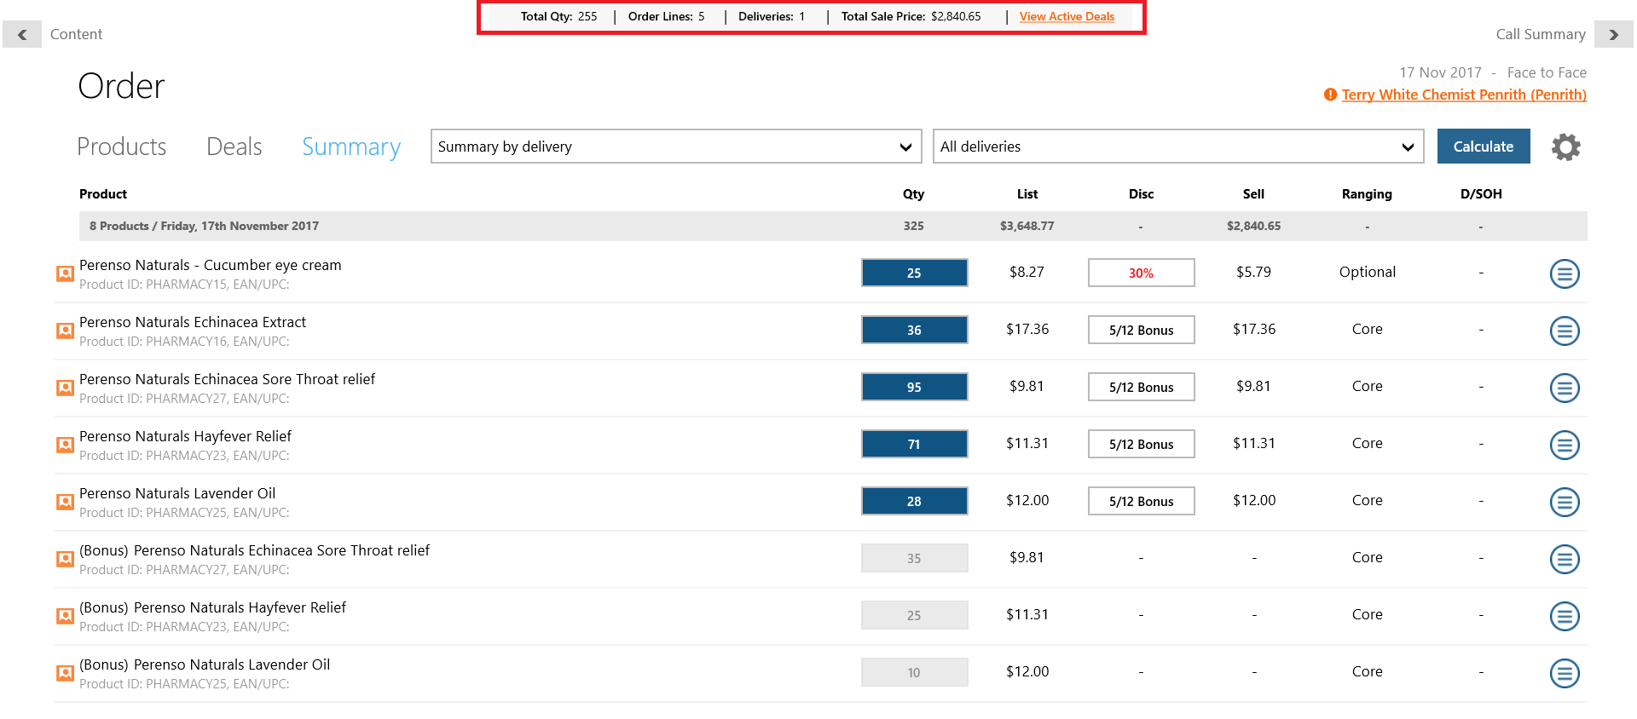The image size is (1637, 719).
Task: Go forward to Call Summary arrow
Action: 1613,34
